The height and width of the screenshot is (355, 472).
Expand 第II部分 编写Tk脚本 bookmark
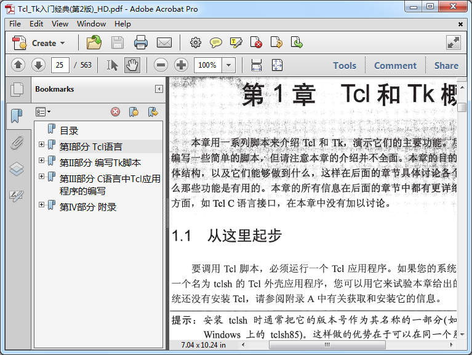(42, 161)
